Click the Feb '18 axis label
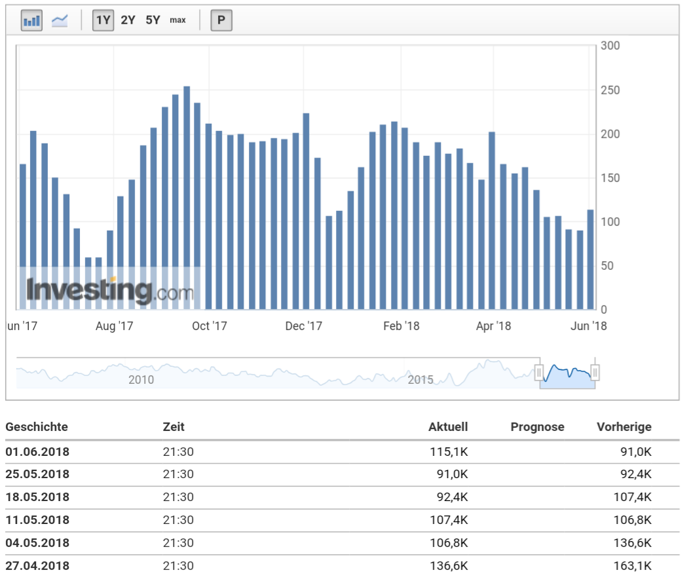This screenshot has width=691, height=581. (401, 326)
